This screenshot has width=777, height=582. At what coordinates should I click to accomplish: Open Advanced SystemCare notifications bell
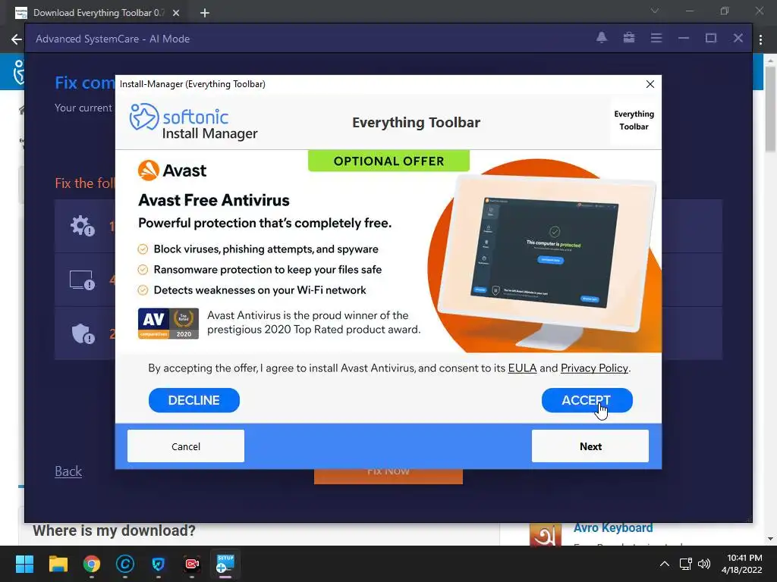(x=602, y=38)
